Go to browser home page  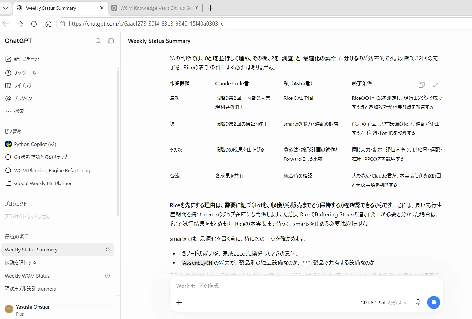[x=48, y=24]
